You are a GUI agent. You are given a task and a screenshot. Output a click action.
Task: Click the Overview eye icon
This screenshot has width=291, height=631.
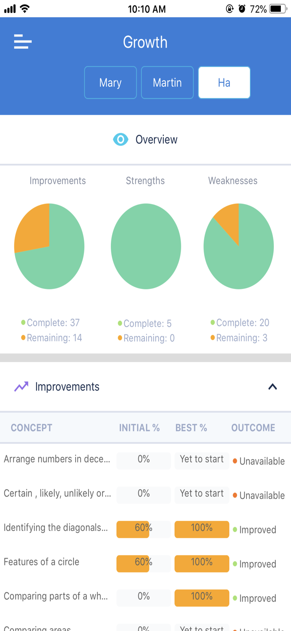click(121, 140)
